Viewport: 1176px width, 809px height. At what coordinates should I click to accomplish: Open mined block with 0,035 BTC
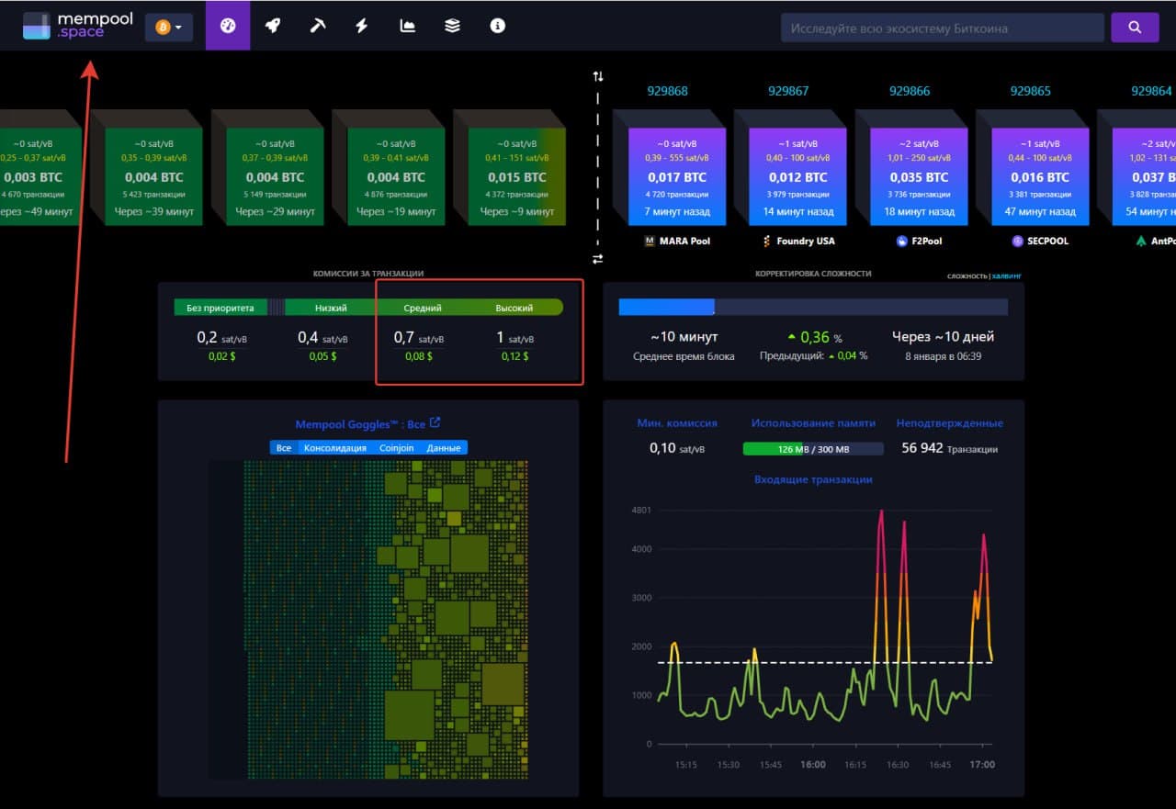(x=919, y=176)
